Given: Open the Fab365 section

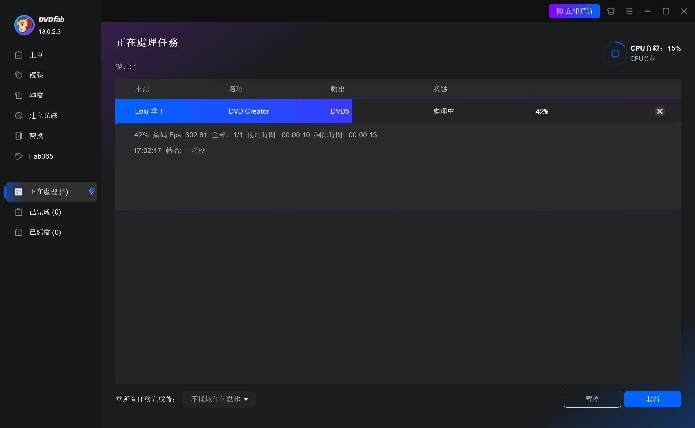Looking at the screenshot, I should [x=41, y=156].
